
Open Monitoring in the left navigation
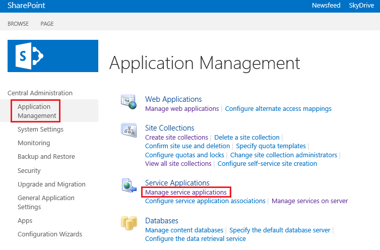click(34, 143)
